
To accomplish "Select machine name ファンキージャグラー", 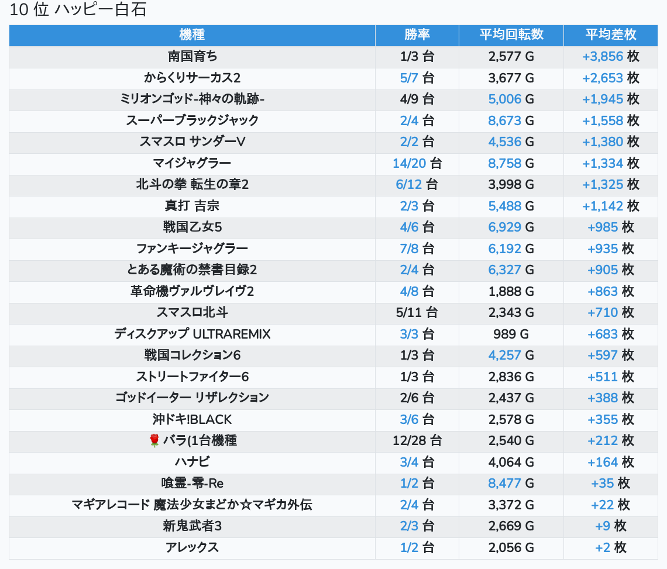I will pos(192,249).
